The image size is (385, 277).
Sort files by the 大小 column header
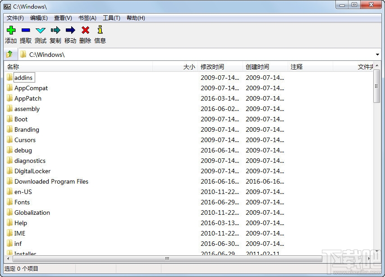point(189,66)
